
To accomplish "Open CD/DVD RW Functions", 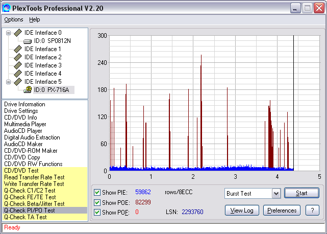I will 33,164.
